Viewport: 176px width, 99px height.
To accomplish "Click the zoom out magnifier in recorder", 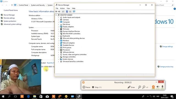I will [144, 87].
